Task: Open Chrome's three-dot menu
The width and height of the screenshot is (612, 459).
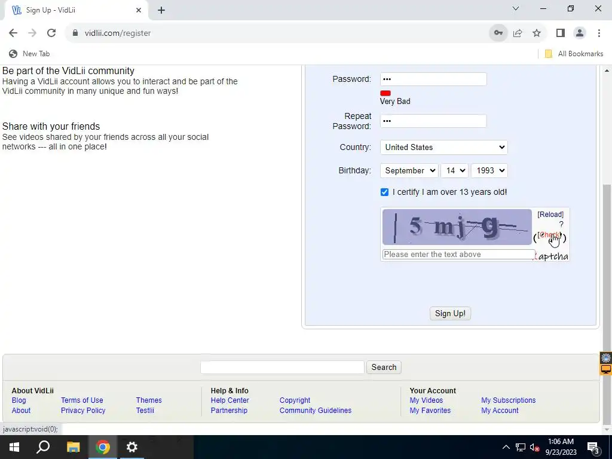Action: pyautogui.click(x=599, y=33)
